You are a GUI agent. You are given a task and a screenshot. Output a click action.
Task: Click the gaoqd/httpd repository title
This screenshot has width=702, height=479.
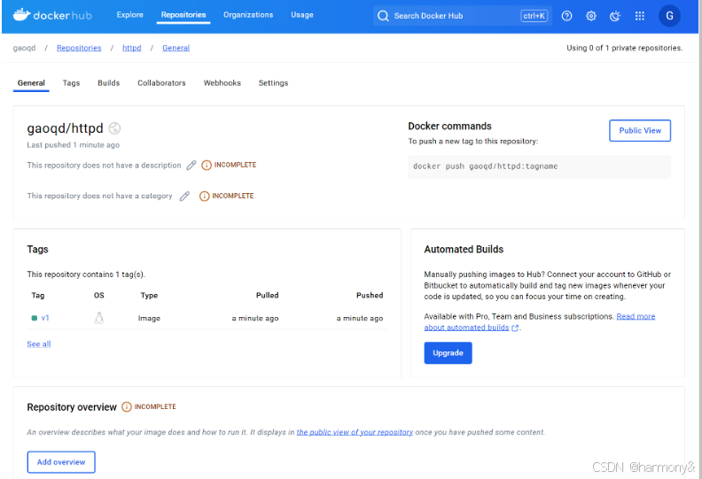[65, 128]
